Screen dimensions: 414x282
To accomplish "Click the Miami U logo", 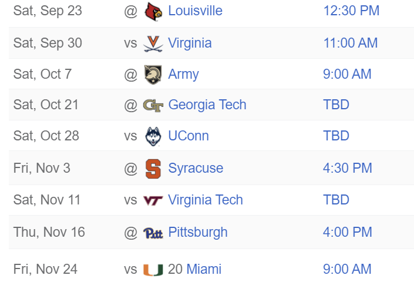I will (x=153, y=270).
